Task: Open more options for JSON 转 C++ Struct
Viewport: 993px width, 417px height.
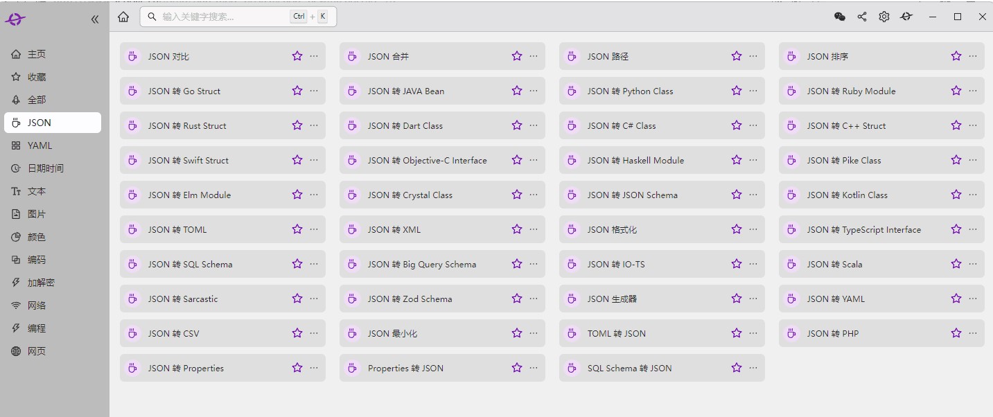Action: click(973, 125)
